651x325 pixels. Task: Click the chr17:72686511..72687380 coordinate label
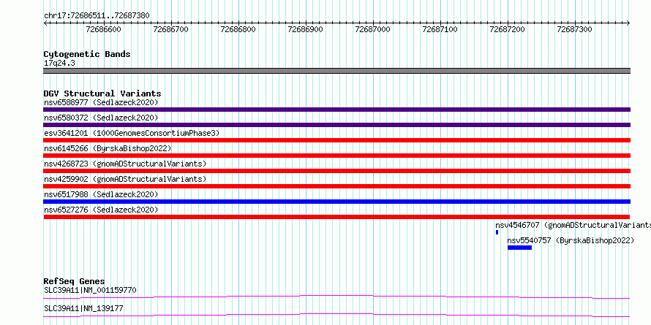(97, 16)
